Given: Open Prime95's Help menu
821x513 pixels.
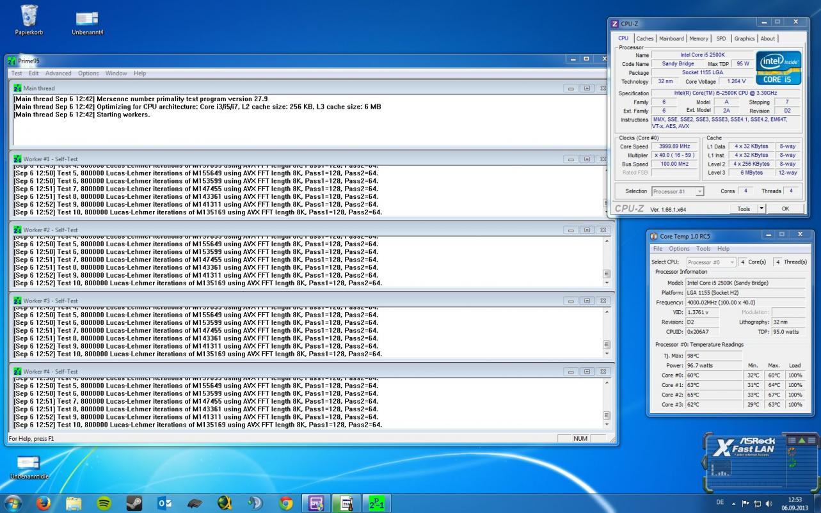Looking at the screenshot, I should [x=139, y=73].
